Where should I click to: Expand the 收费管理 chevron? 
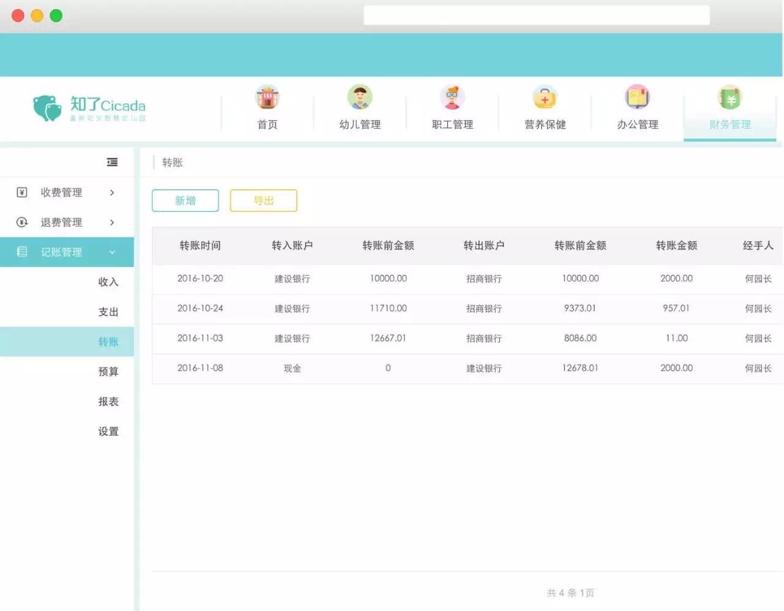[x=112, y=192]
